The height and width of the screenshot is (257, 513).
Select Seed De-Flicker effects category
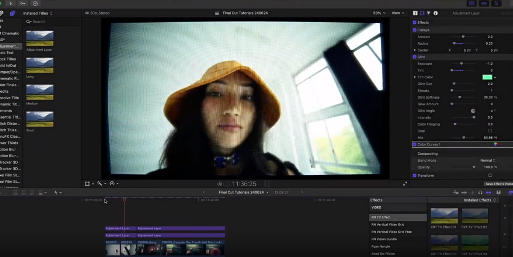(383, 254)
